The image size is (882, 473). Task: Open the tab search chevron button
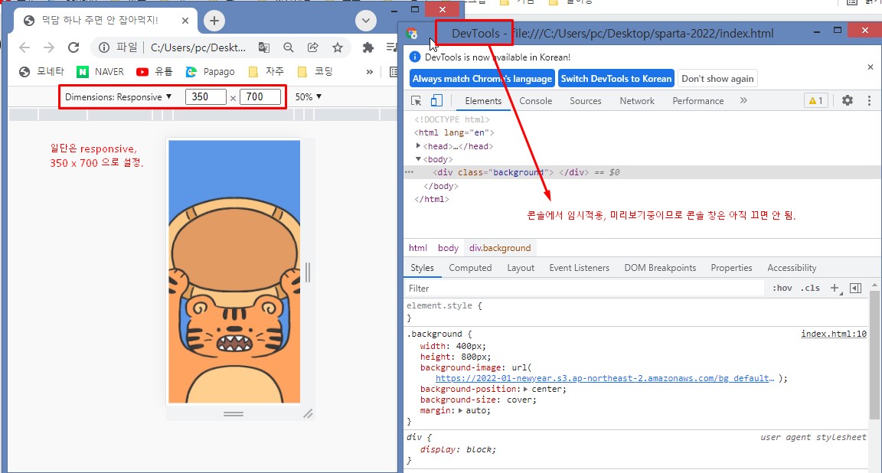click(x=366, y=21)
